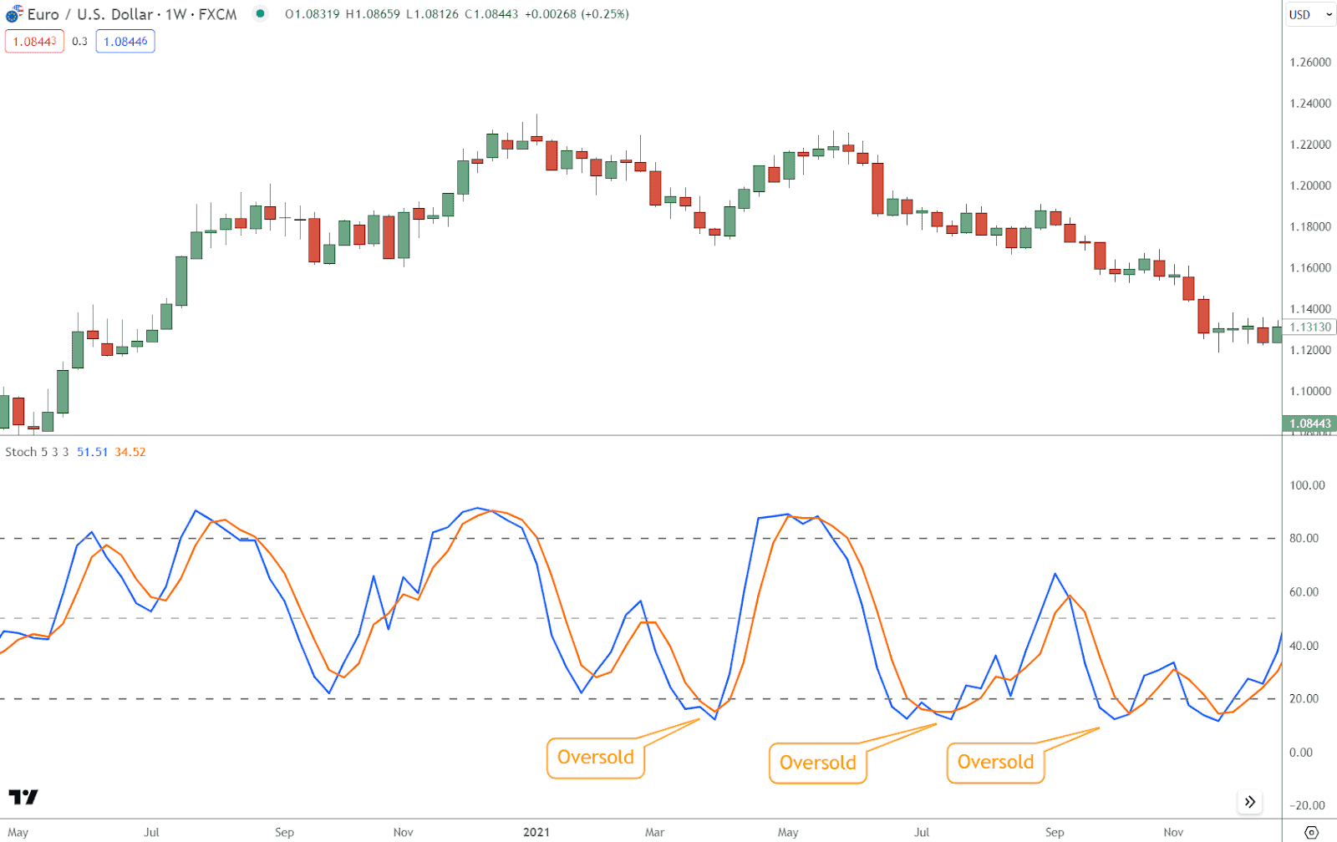1337x842 pixels.
Task: Click the 80.00 stochastic axis label
Action: 1304,539
